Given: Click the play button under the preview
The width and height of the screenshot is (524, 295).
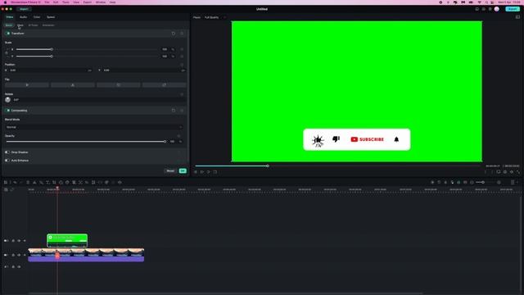Looking at the screenshot, I should point(209,172).
